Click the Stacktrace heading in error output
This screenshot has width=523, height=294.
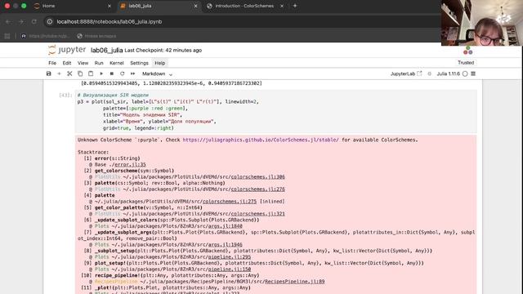tap(93, 153)
